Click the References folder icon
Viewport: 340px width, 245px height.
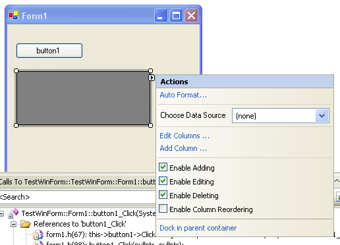[26, 224]
